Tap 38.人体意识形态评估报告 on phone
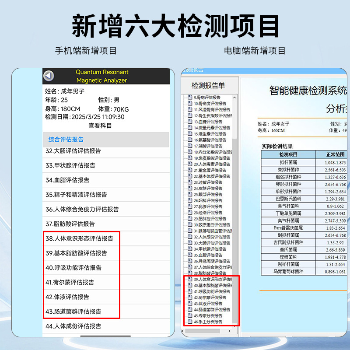 click(106, 238)
